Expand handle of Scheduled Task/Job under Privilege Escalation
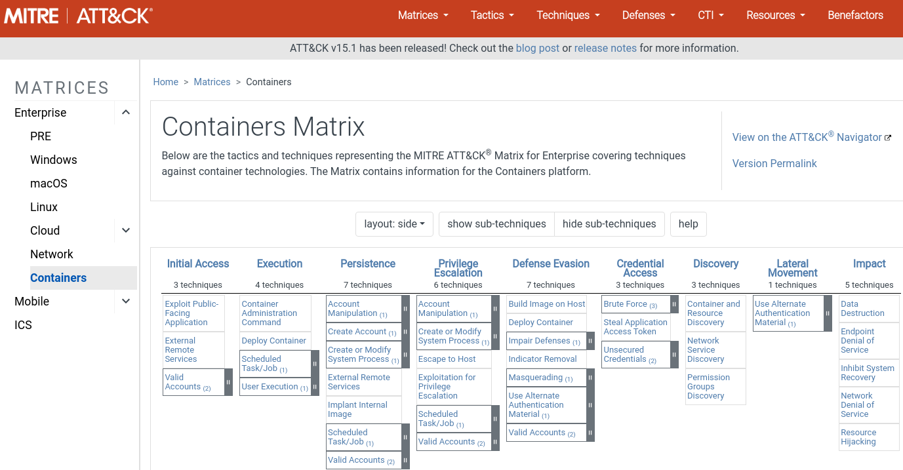903x470 pixels. [495, 419]
